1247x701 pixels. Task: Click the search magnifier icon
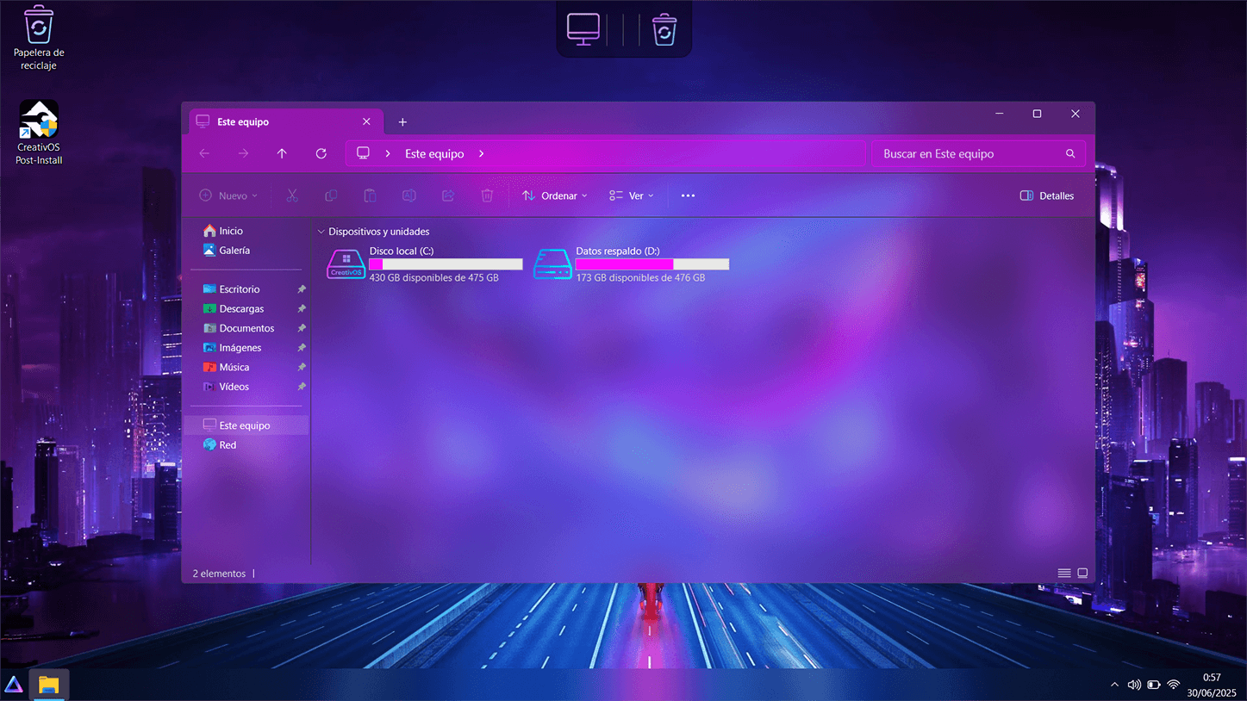coord(1070,153)
